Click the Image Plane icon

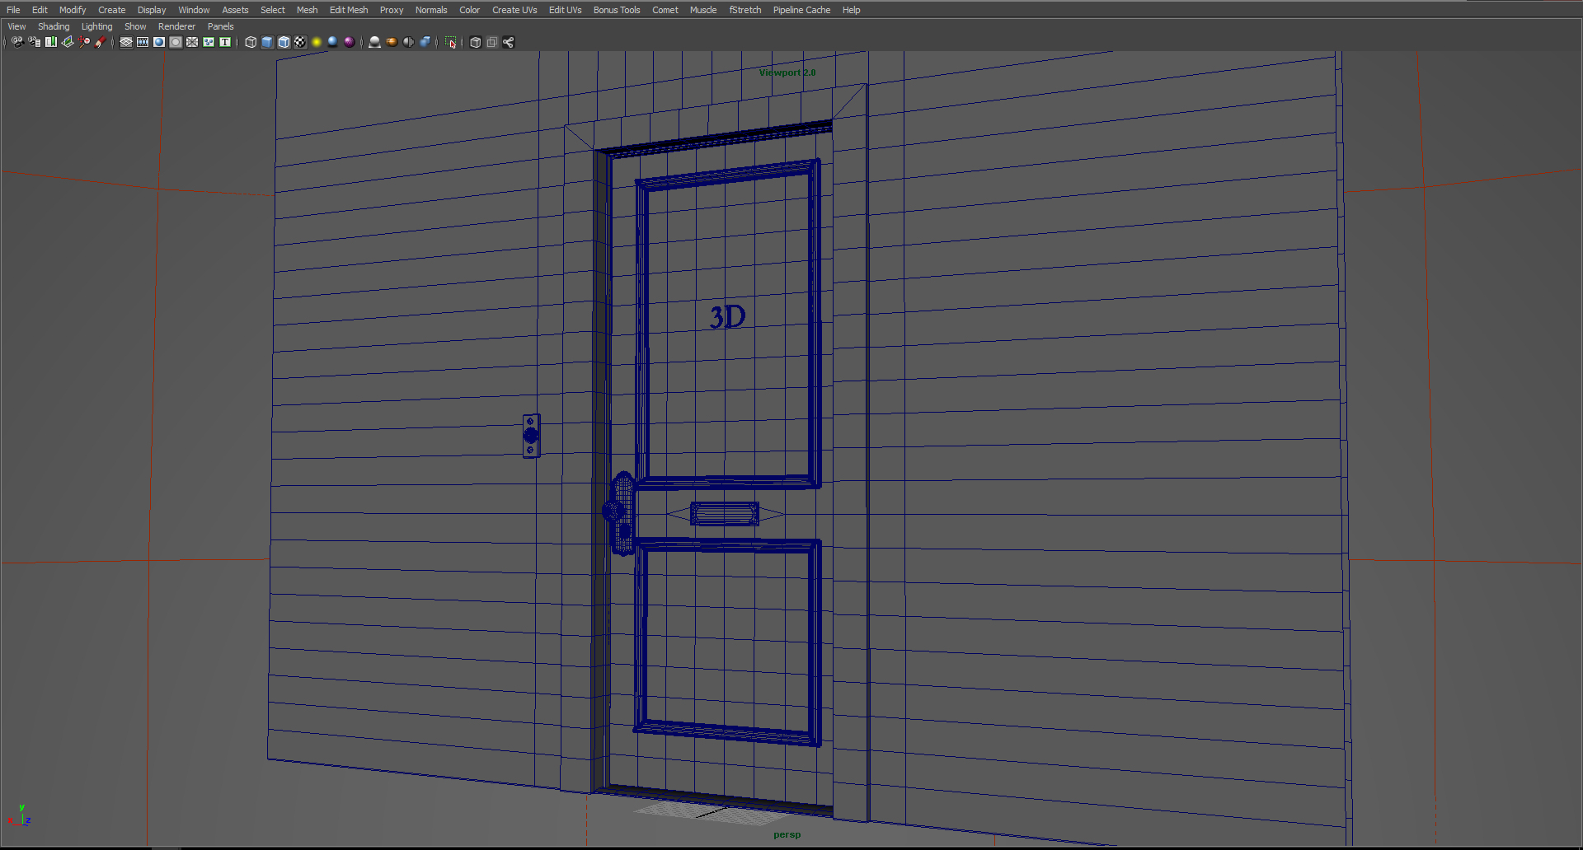pyautogui.click(x=68, y=42)
